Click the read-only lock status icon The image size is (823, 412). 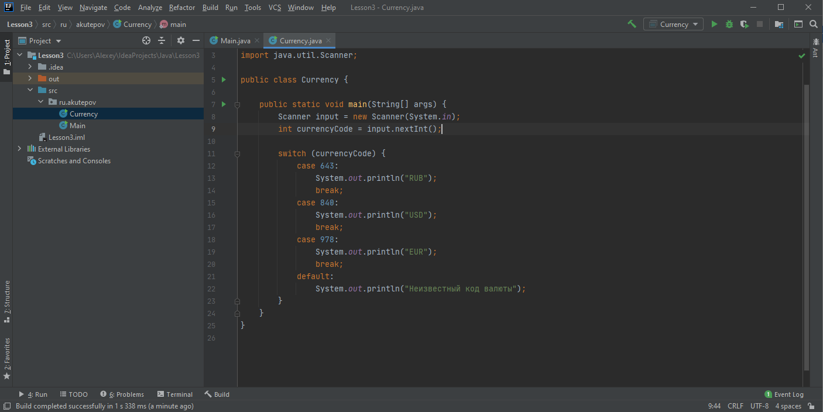pos(811,406)
